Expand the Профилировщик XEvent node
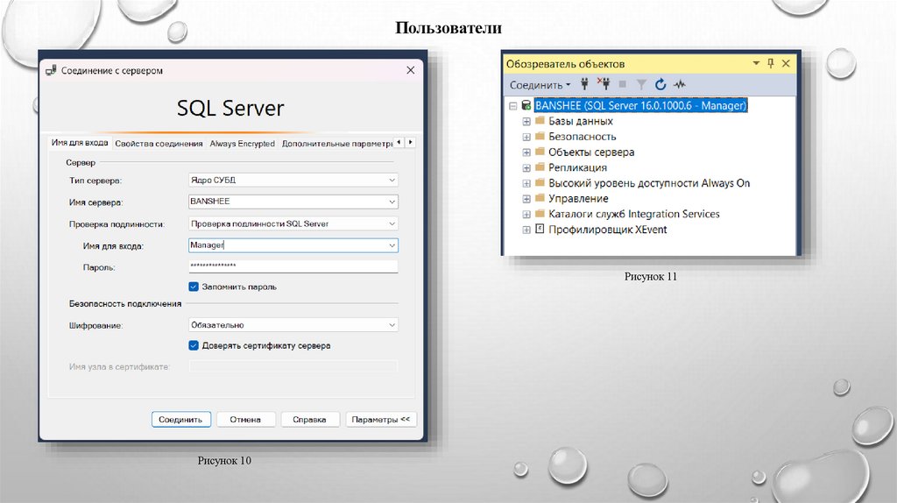The height and width of the screenshot is (503, 897). tap(526, 230)
